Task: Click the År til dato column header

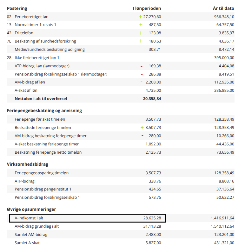Action: tap(223, 8)
